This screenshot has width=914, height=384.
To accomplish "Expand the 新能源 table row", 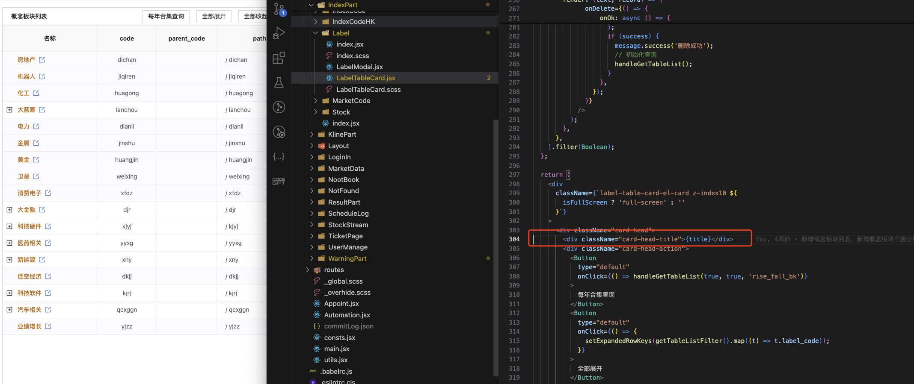I will [9, 260].
